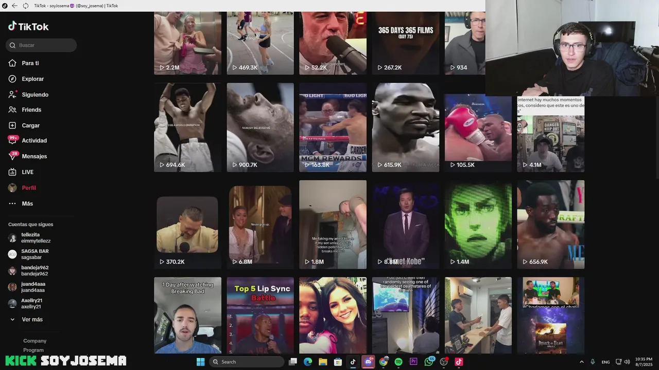This screenshot has width=659, height=370.
Task: Open the boxer video with 656.9K views
Action: point(551,225)
